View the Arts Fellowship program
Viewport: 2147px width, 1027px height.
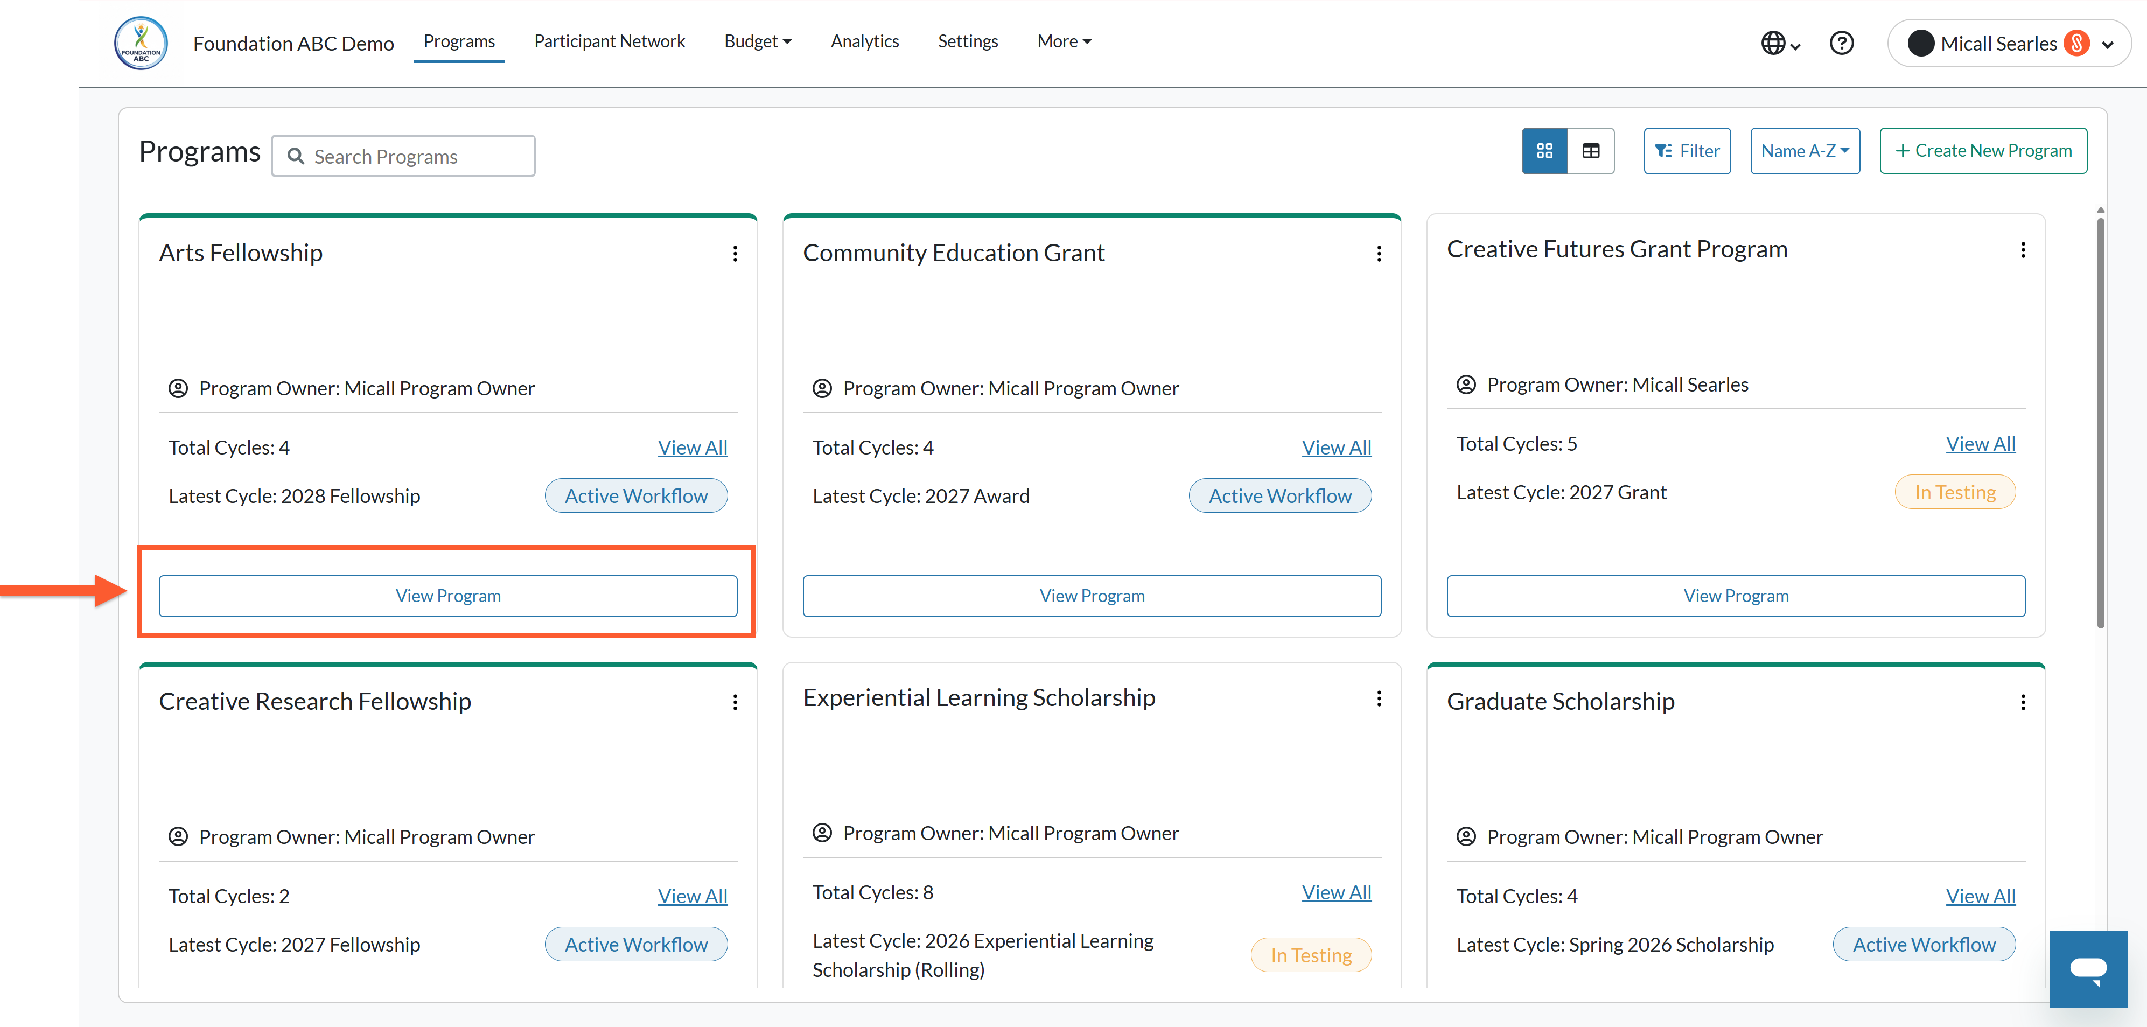pyautogui.click(x=449, y=596)
